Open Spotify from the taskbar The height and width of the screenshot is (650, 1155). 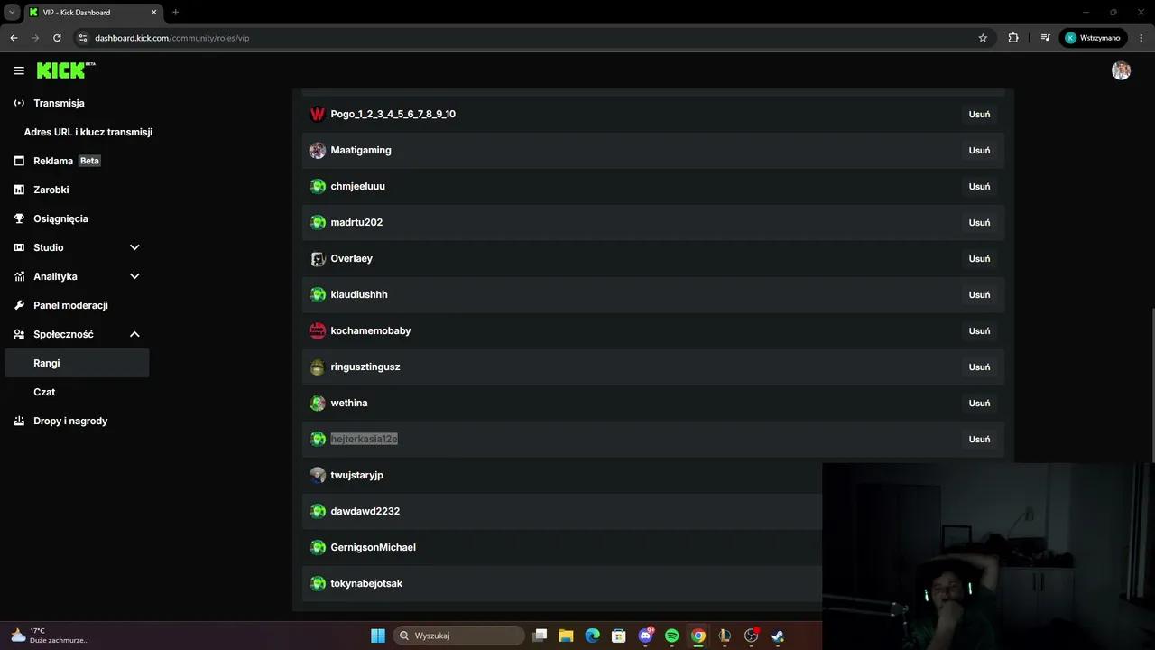click(671, 636)
